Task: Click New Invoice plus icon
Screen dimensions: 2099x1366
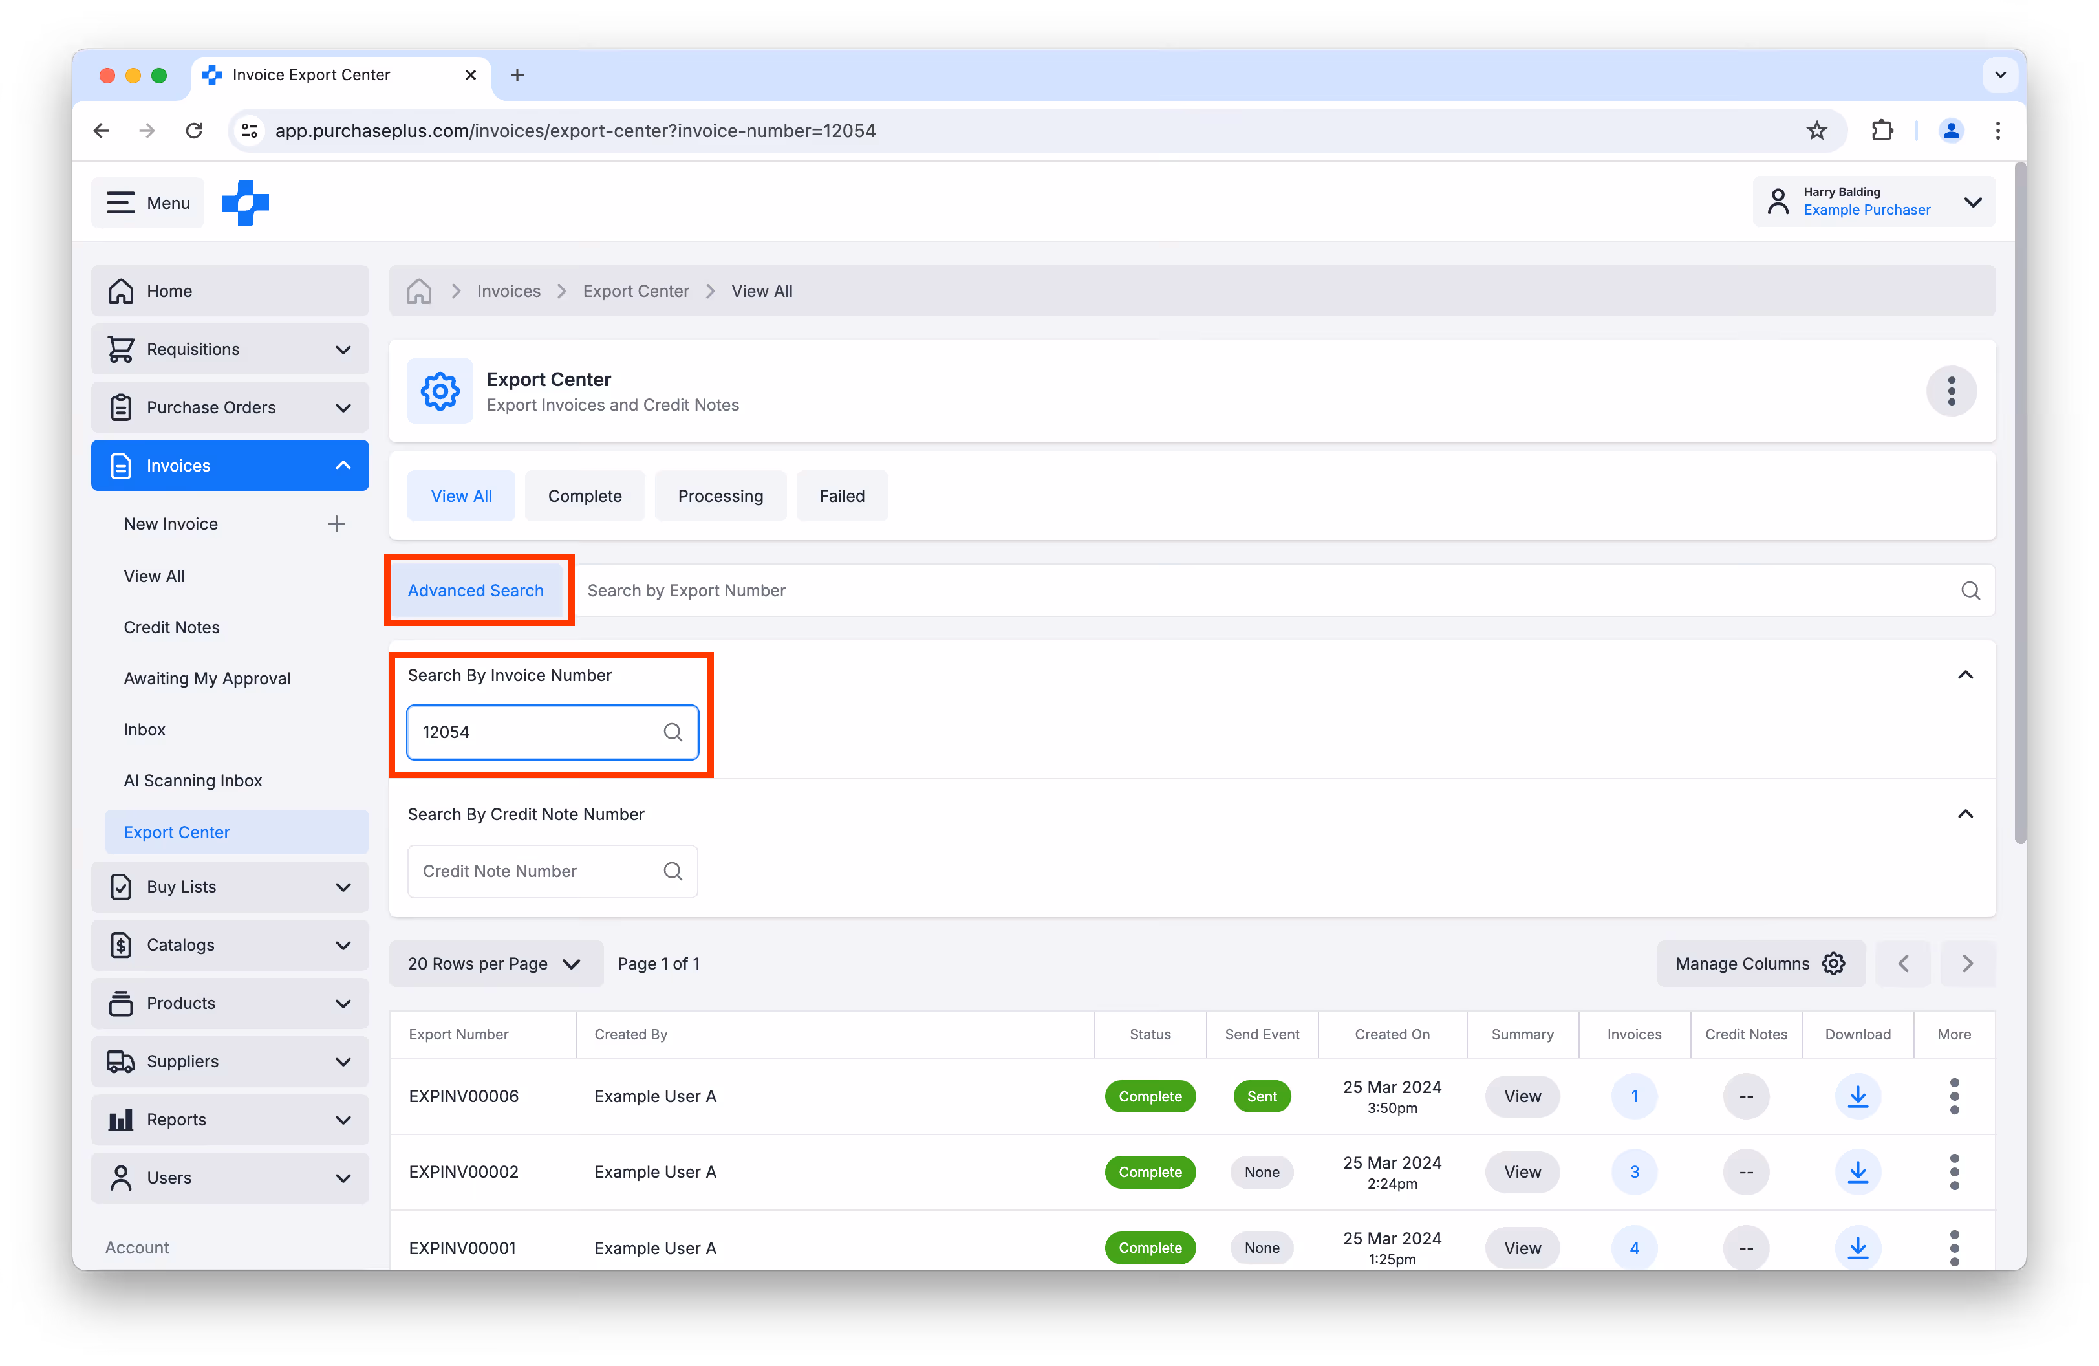Action: coord(336,524)
